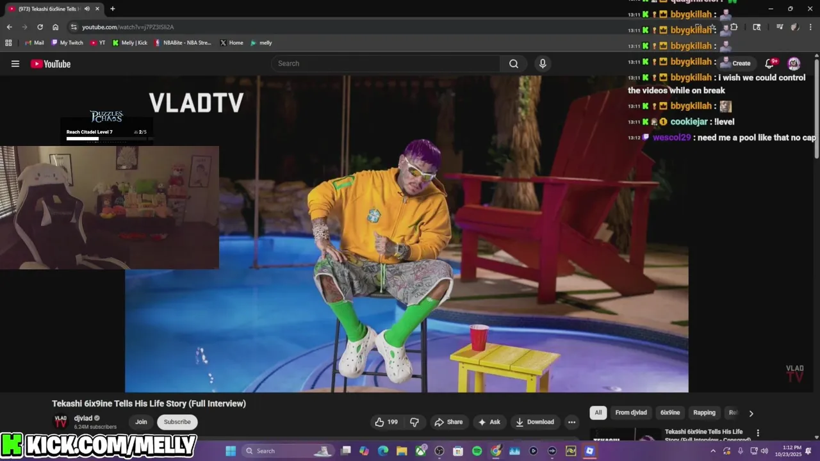Viewport: 820px width, 461px height.
Task: Show hidden system tray icons
Action: (x=713, y=451)
